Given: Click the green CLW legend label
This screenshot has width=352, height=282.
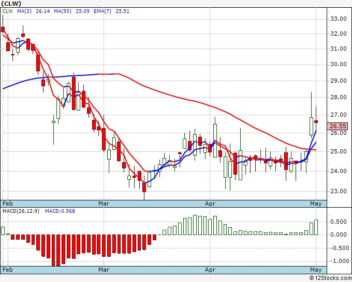Looking at the screenshot, I should pyautogui.click(x=8, y=11).
